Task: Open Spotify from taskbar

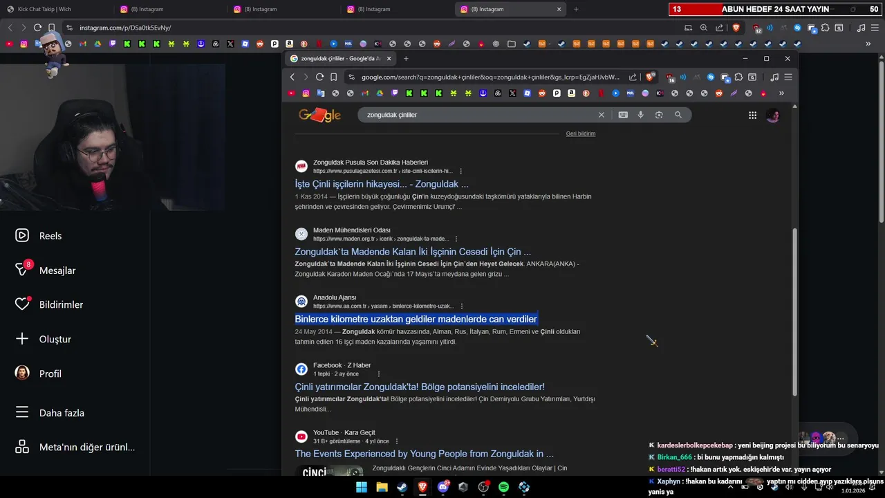Action: click(503, 487)
